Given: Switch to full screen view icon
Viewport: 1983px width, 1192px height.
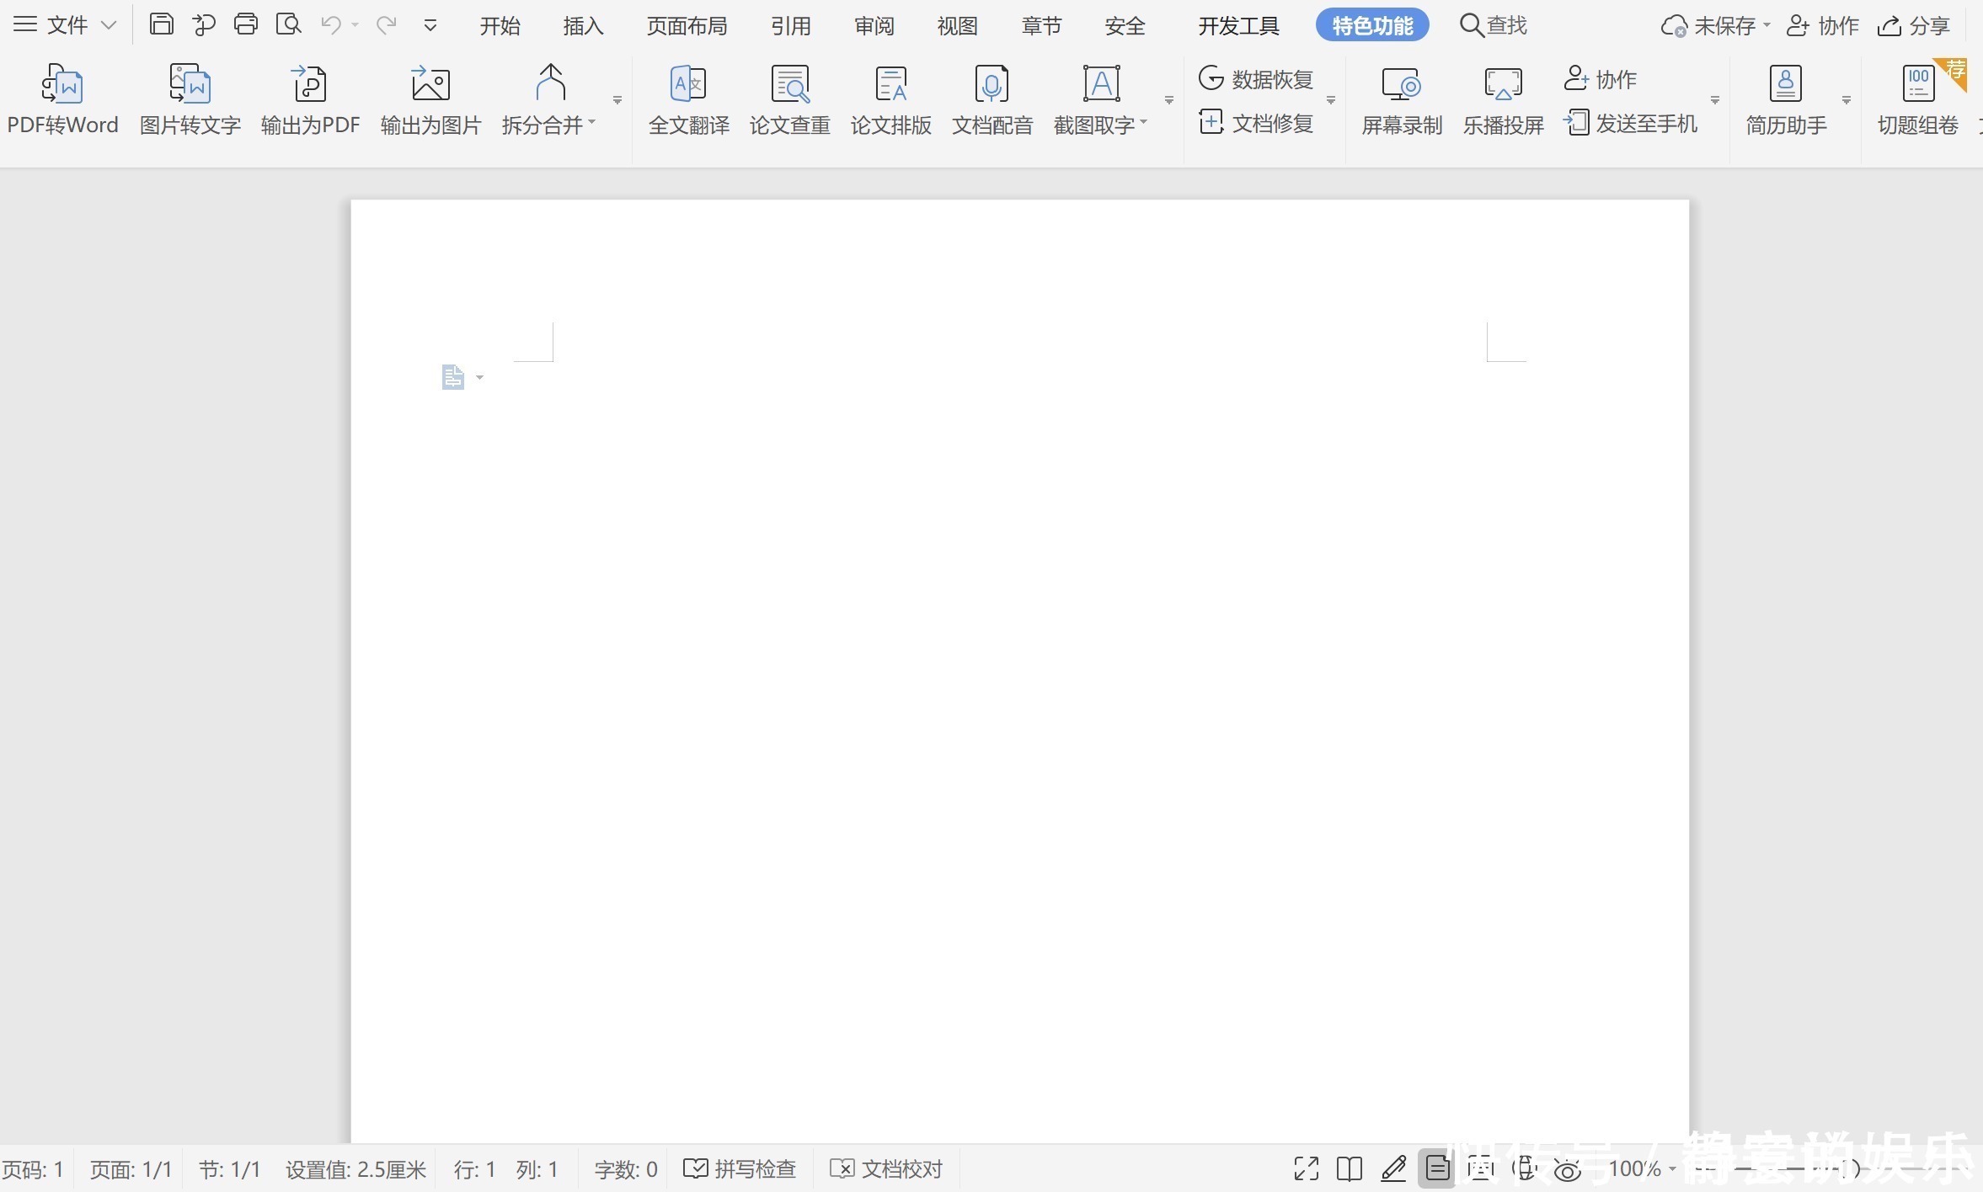Looking at the screenshot, I should (1306, 1168).
